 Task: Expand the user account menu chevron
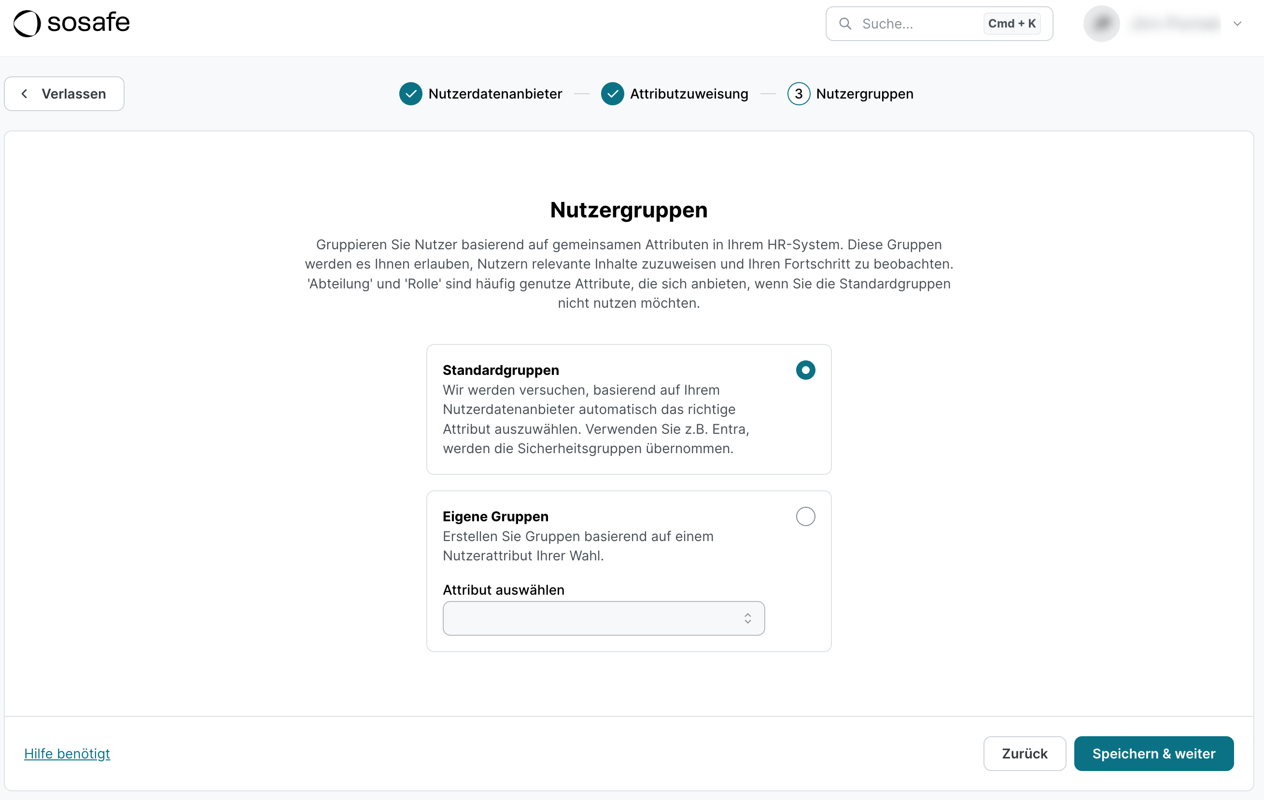1237,24
